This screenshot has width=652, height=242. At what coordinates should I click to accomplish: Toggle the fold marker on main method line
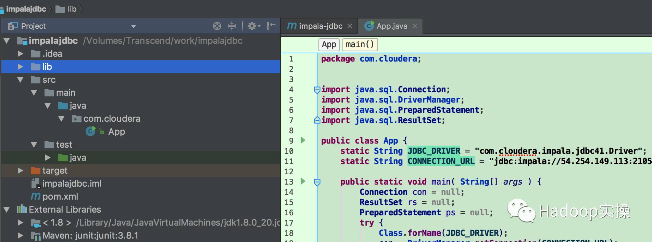317,182
